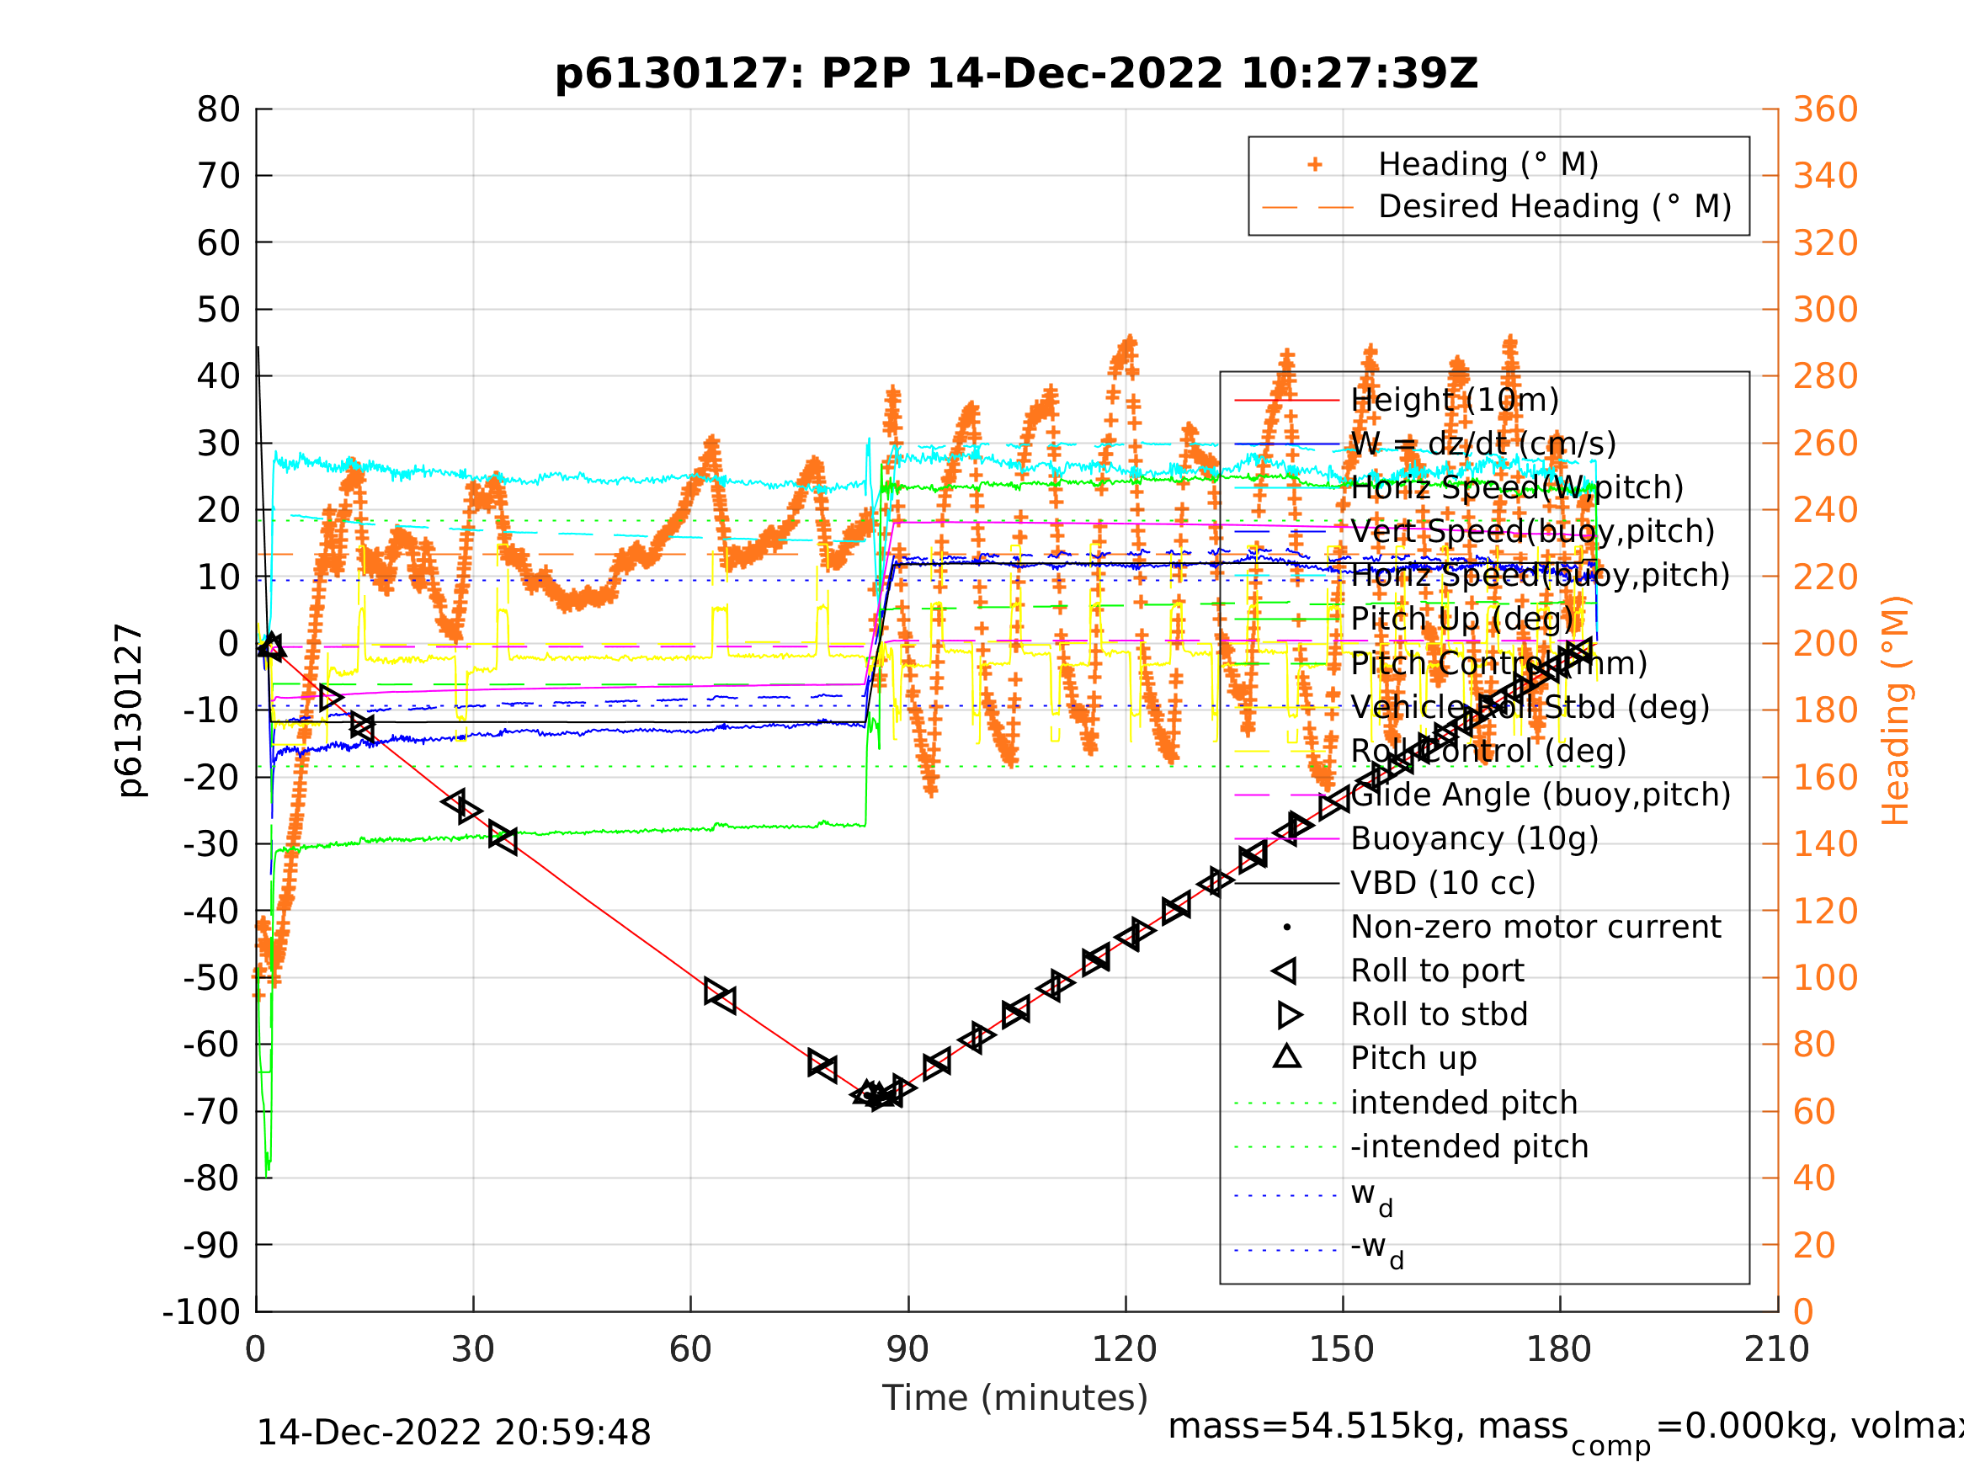Click the Roll Control (deg) legend label
The height and width of the screenshot is (1473, 1964).
(x=1488, y=751)
